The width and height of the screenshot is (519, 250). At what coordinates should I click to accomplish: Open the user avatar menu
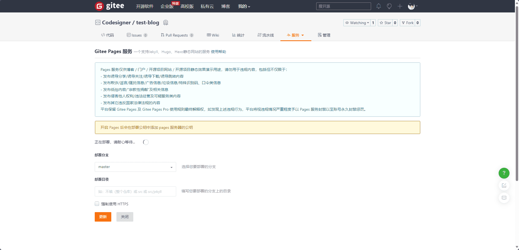pyautogui.click(x=413, y=6)
